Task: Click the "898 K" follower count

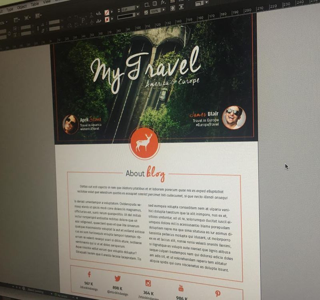Action: tap(117, 288)
